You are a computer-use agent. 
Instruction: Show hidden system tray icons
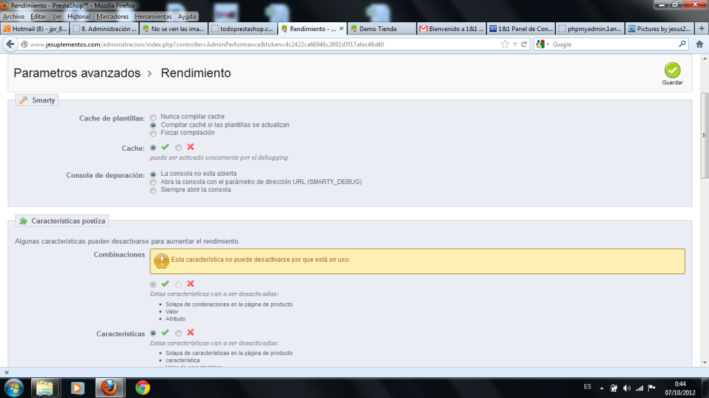602,388
